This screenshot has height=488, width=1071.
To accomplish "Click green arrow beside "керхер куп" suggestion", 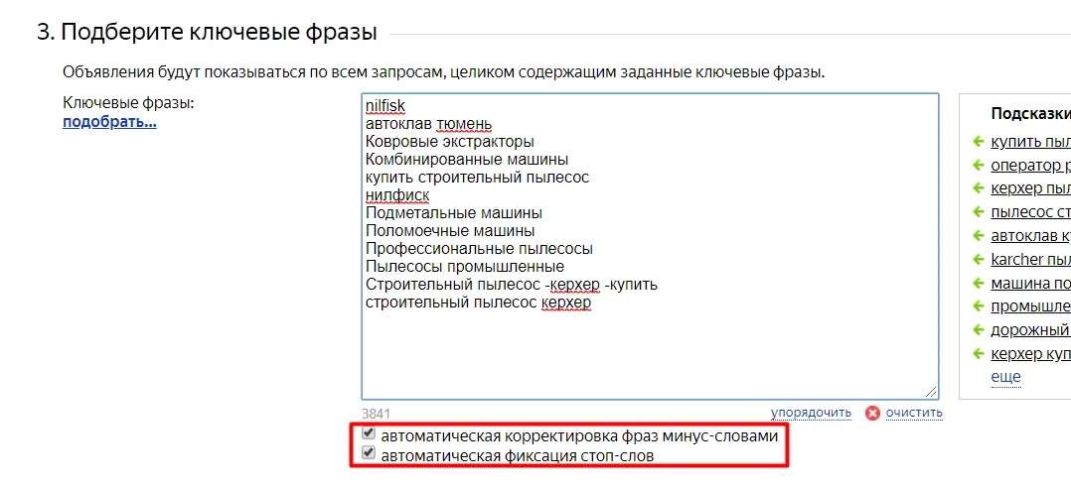I will 978,354.
